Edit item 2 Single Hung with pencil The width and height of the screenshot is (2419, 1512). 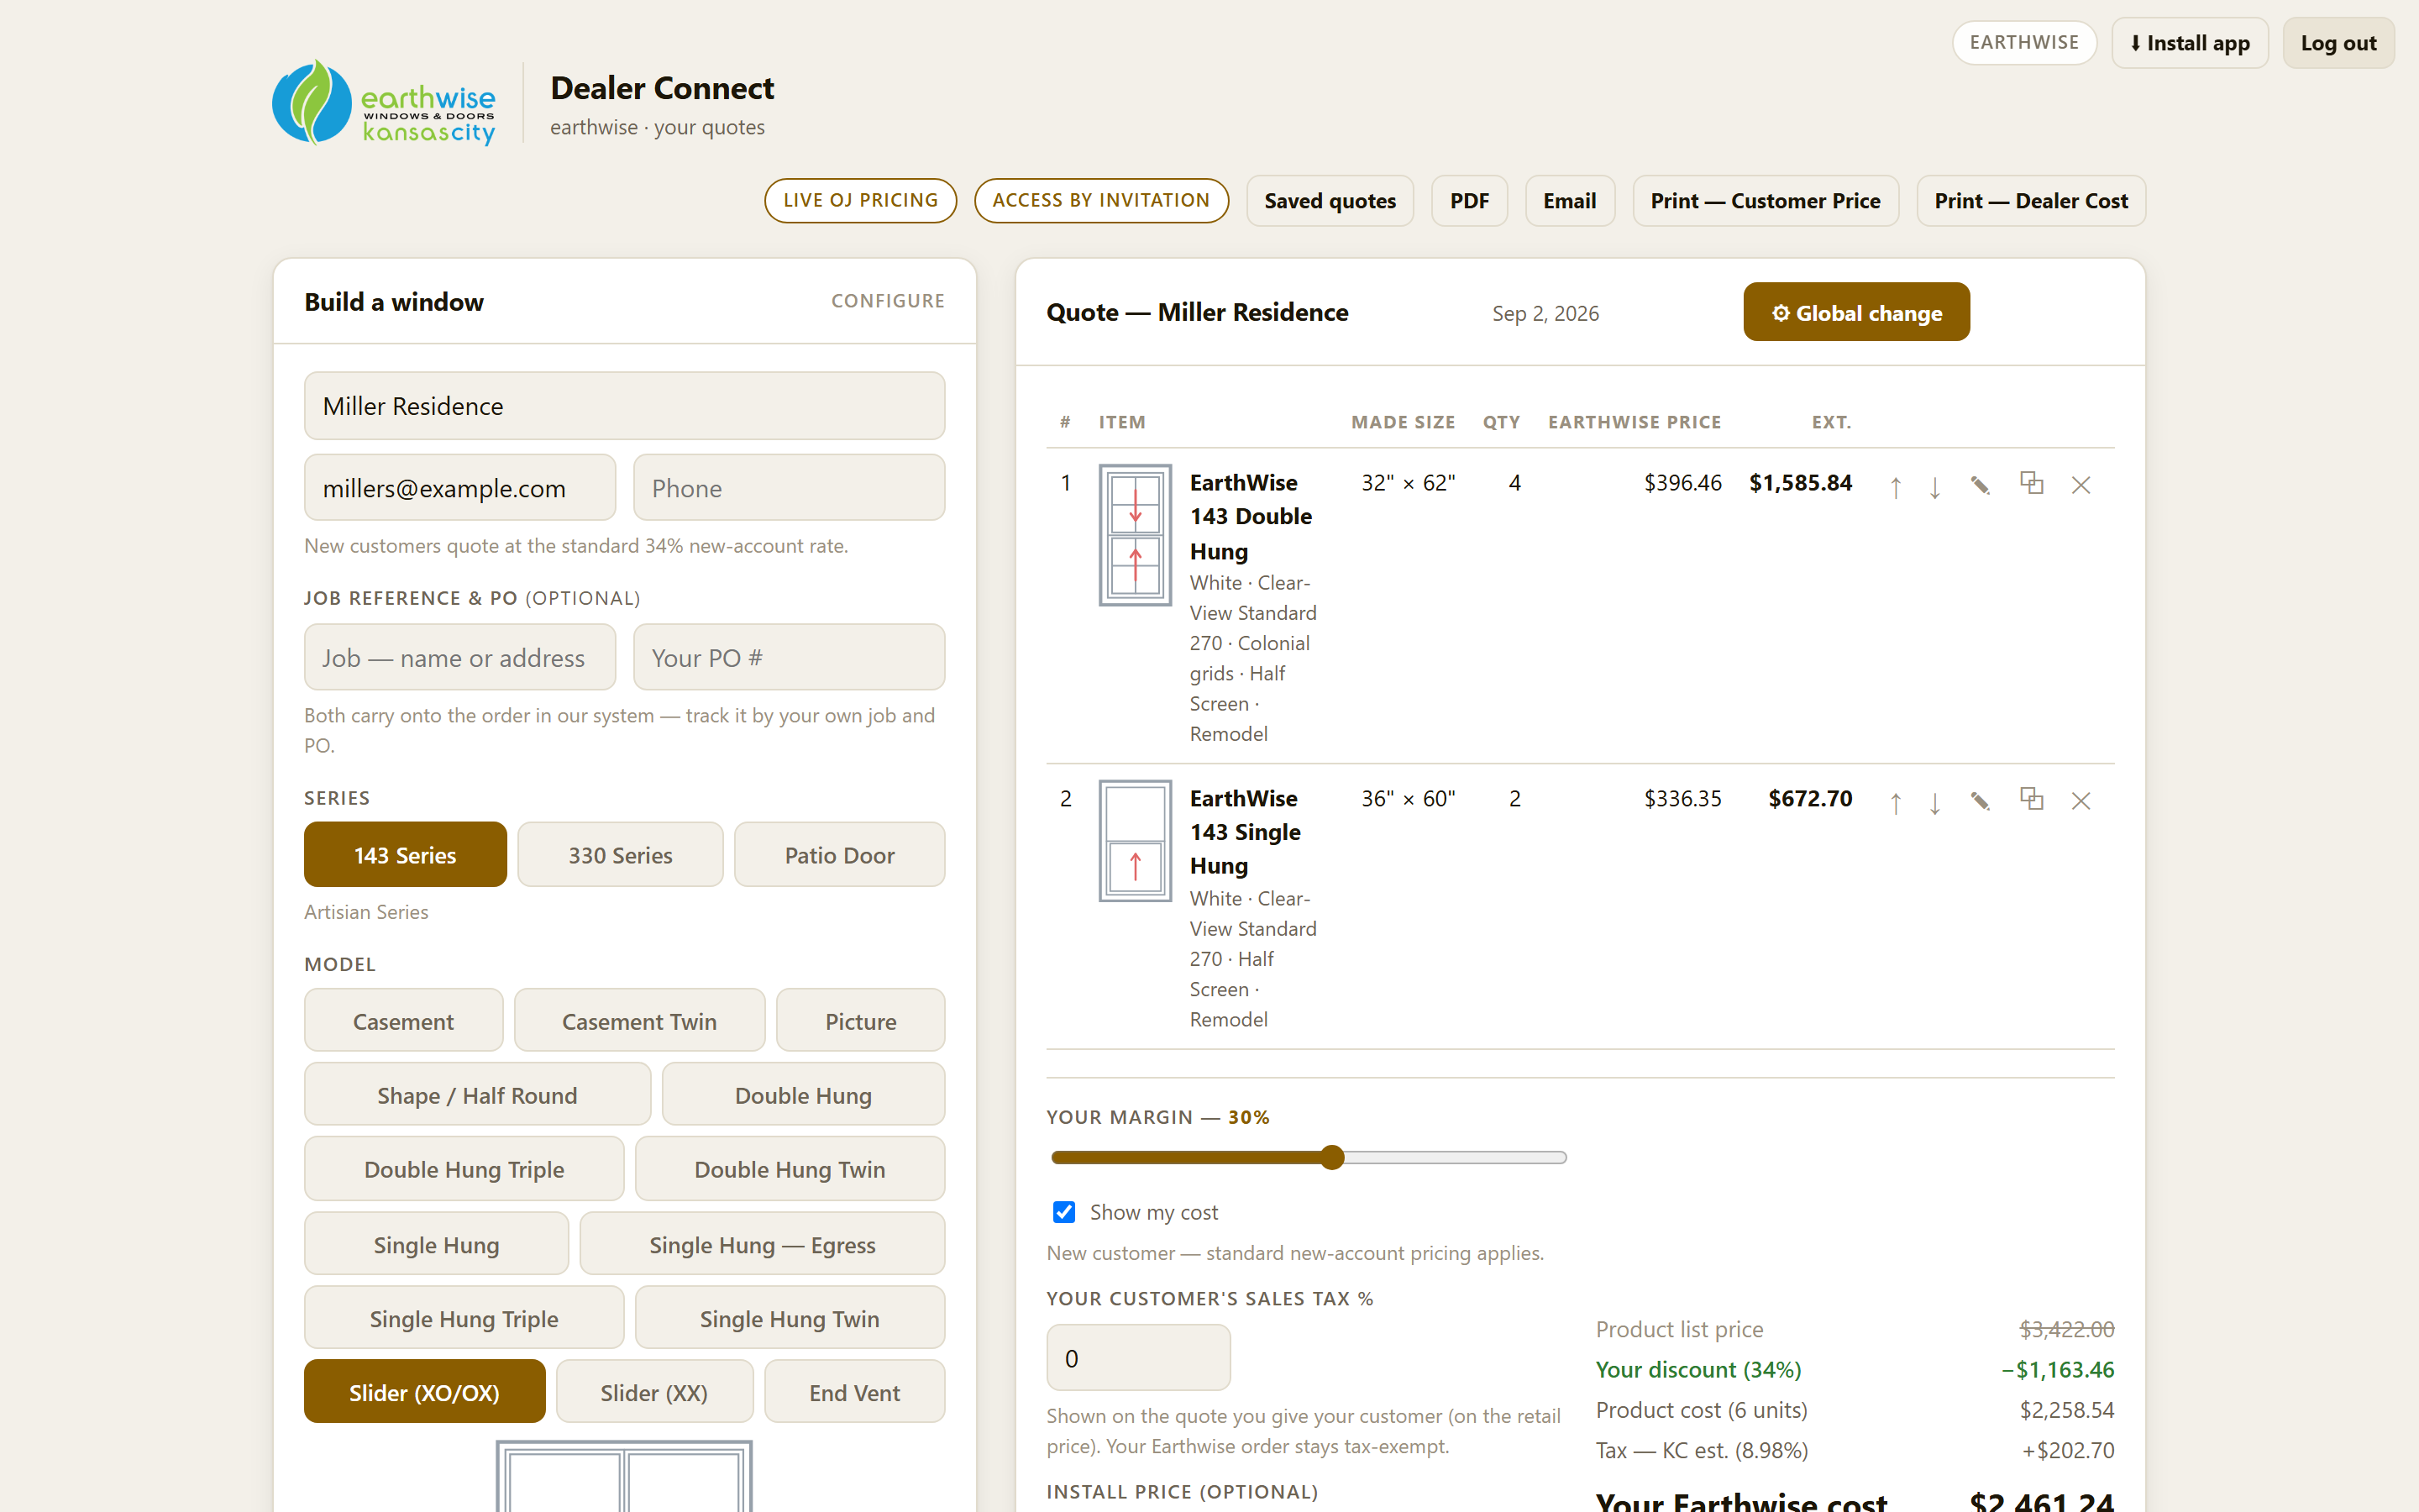(x=1981, y=802)
